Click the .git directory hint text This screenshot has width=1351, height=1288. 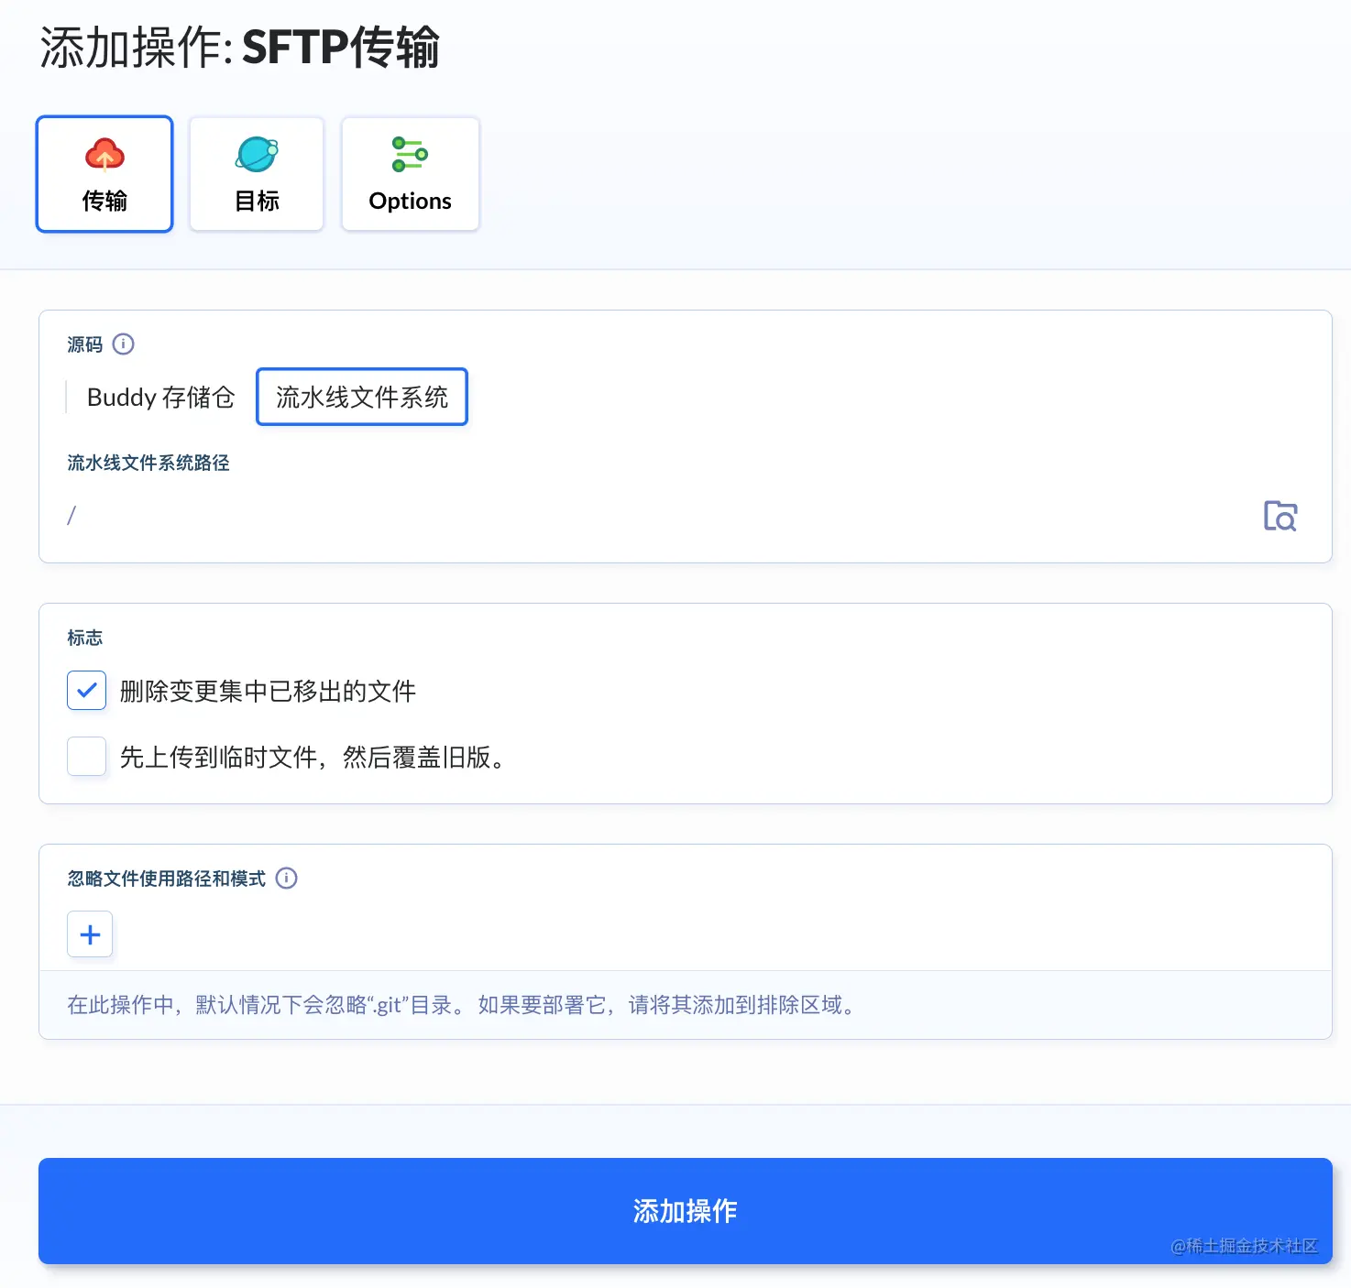click(464, 1005)
